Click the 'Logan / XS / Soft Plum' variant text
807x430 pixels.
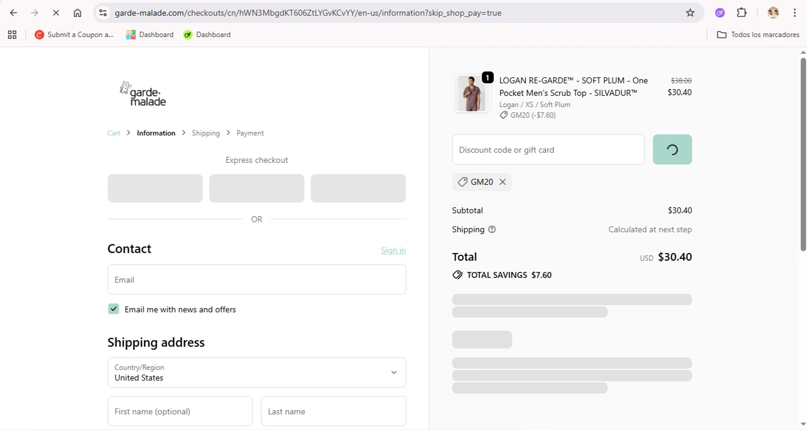[x=535, y=105]
